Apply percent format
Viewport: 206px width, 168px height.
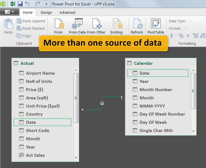tap(181, 36)
